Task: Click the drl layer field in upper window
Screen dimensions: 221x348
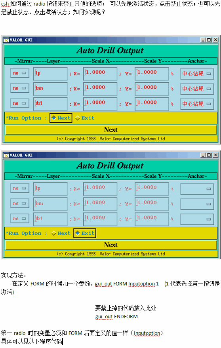Action: pyautogui.click(x=50, y=104)
